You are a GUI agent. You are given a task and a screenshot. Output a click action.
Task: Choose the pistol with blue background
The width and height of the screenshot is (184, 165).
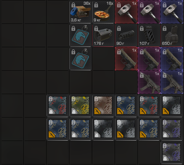172,59
